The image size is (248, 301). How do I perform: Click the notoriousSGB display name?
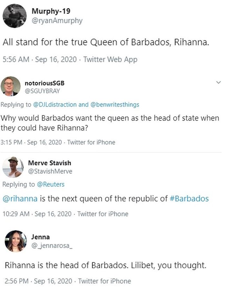pyautogui.click(x=45, y=83)
